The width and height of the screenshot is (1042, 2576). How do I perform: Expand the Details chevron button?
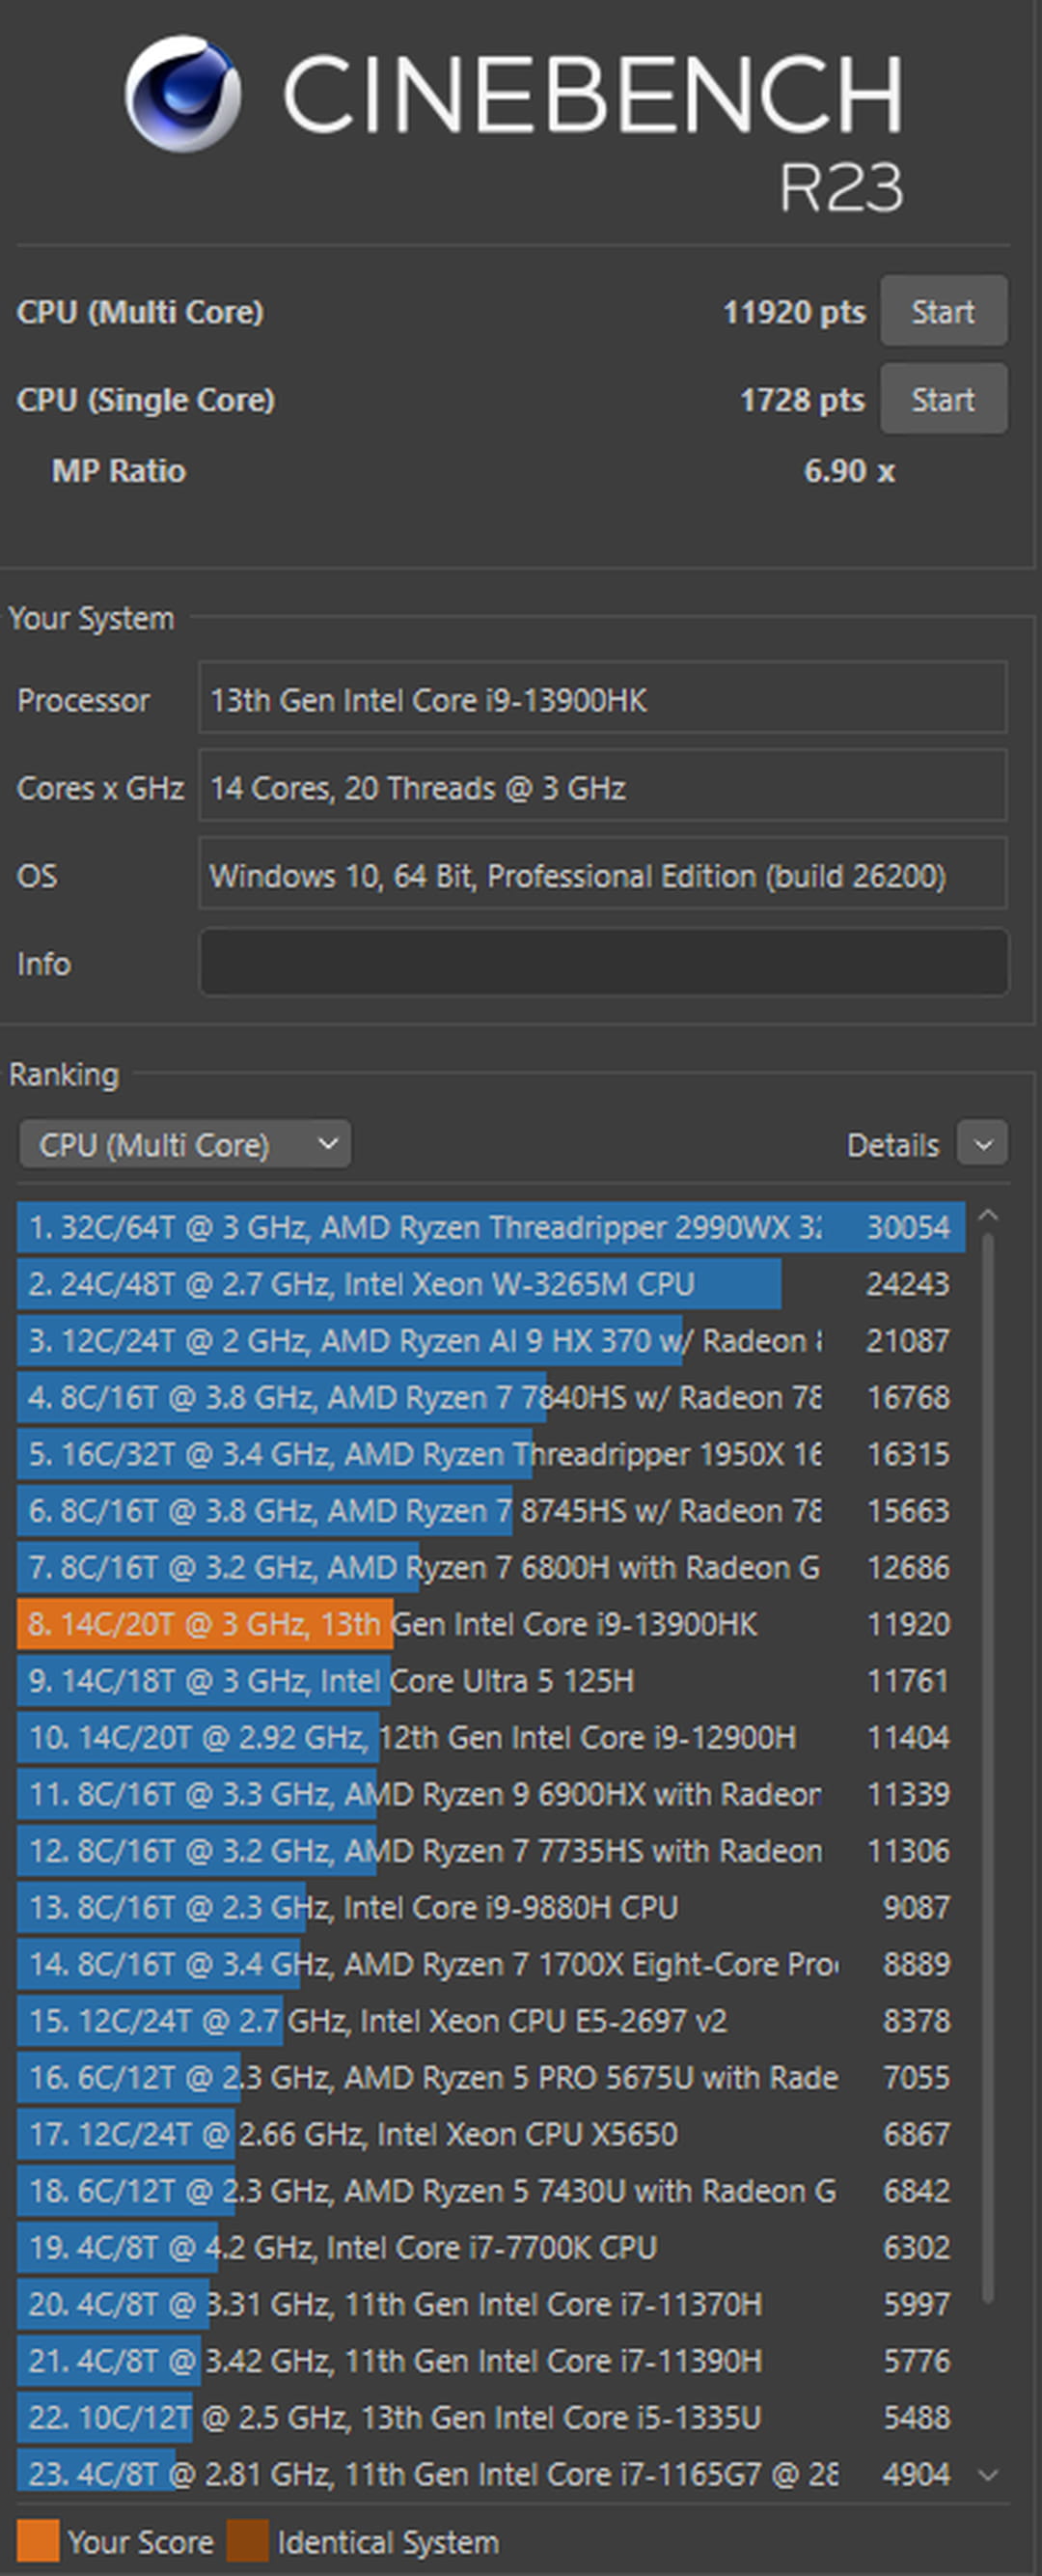coord(982,1144)
